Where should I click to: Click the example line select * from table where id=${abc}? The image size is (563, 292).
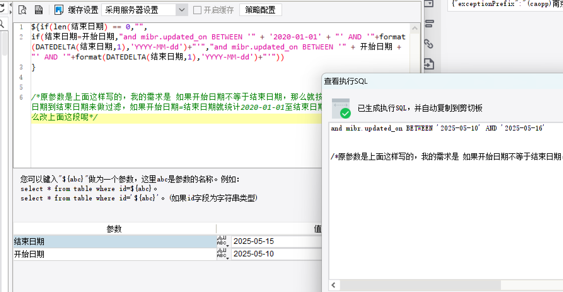(89, 189)
